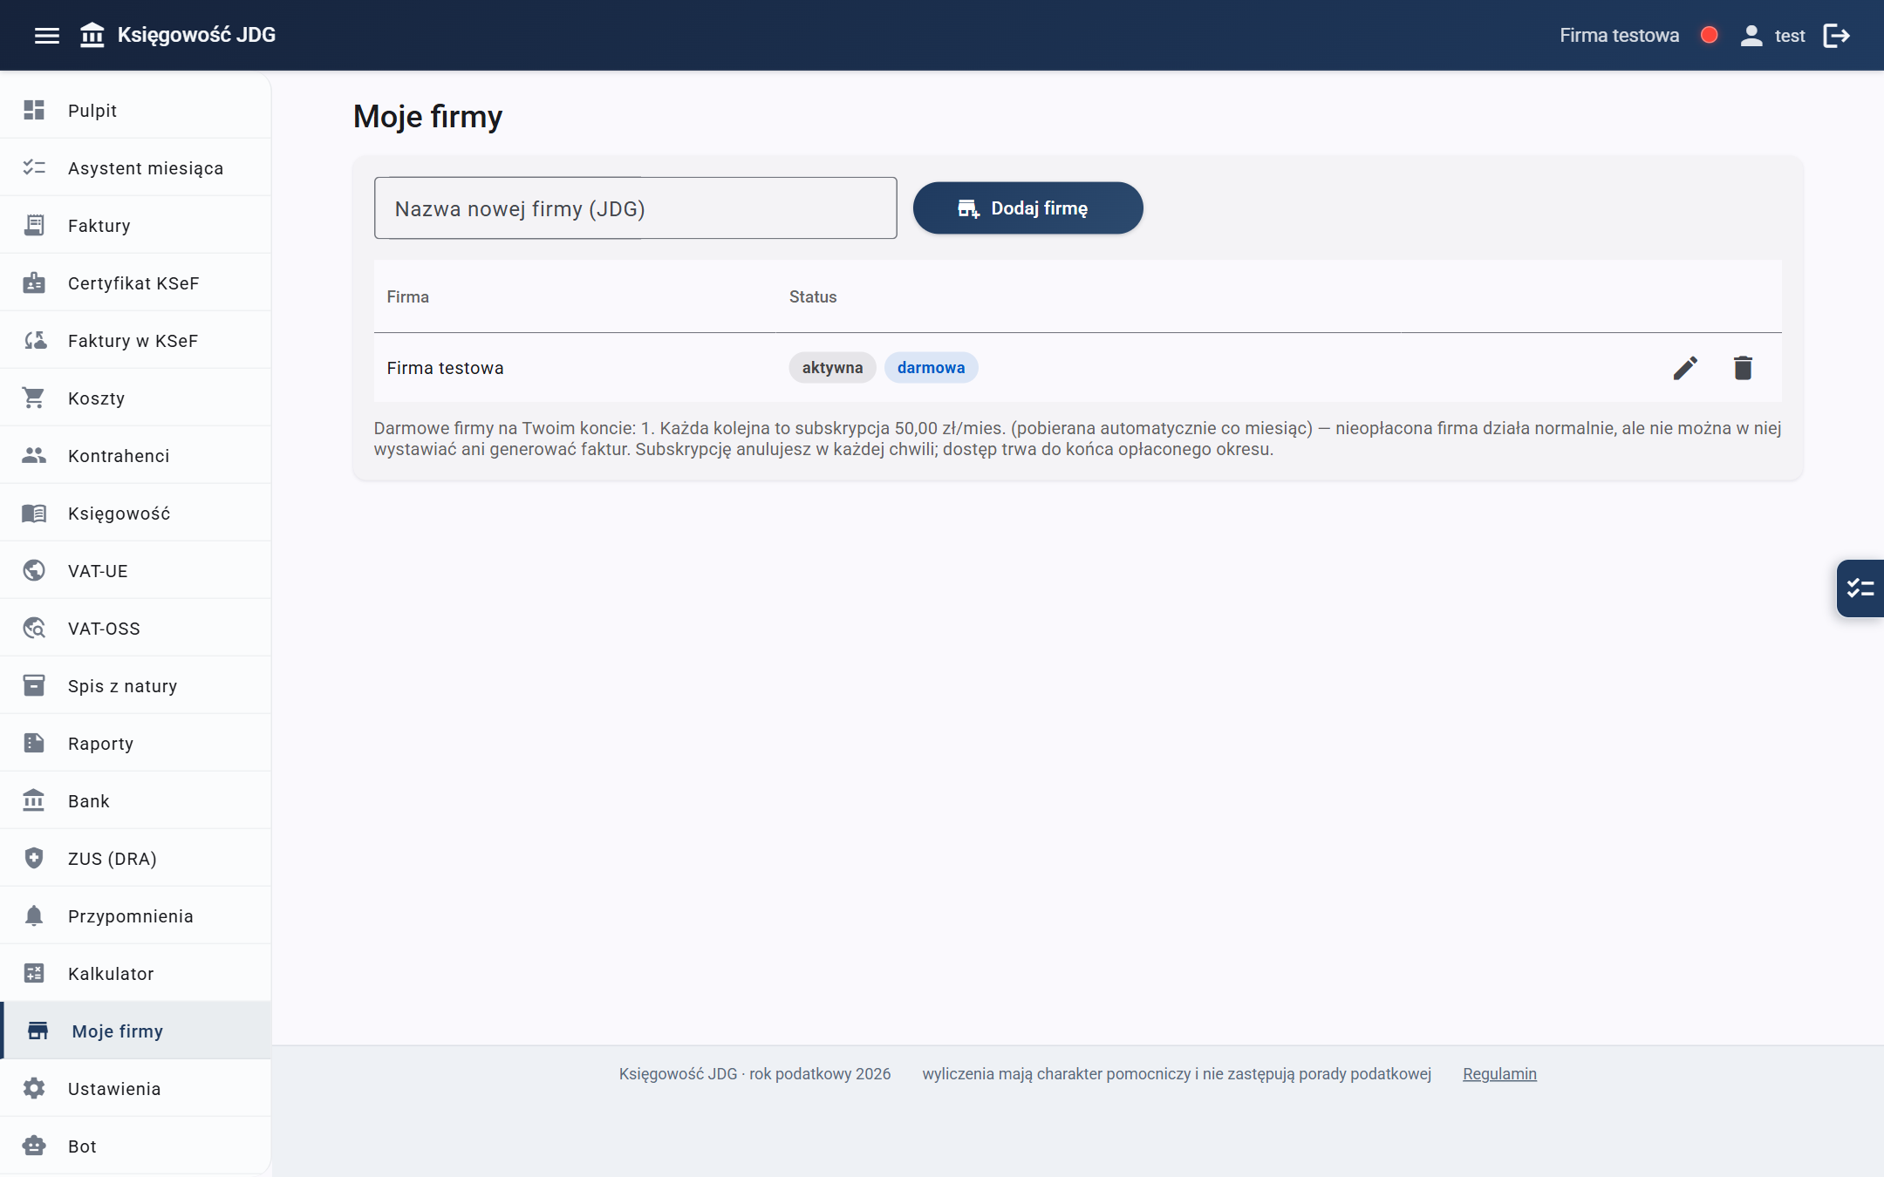
Task: Click the Faktury w KSeF sync icon
Action: pyautogui.click(x=34, y=340)
